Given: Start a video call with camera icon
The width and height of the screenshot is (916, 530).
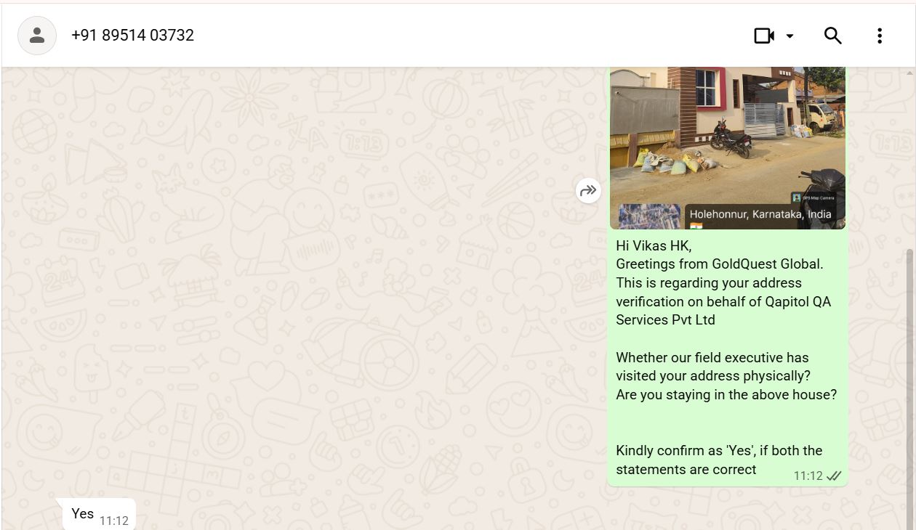Looking at the screenshot, I should point(764,36).
